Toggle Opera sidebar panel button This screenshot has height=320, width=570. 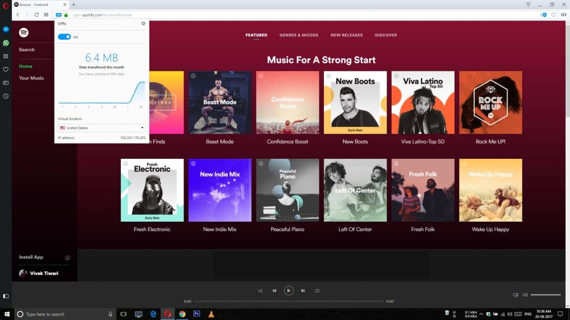click(x=6, y=296)
